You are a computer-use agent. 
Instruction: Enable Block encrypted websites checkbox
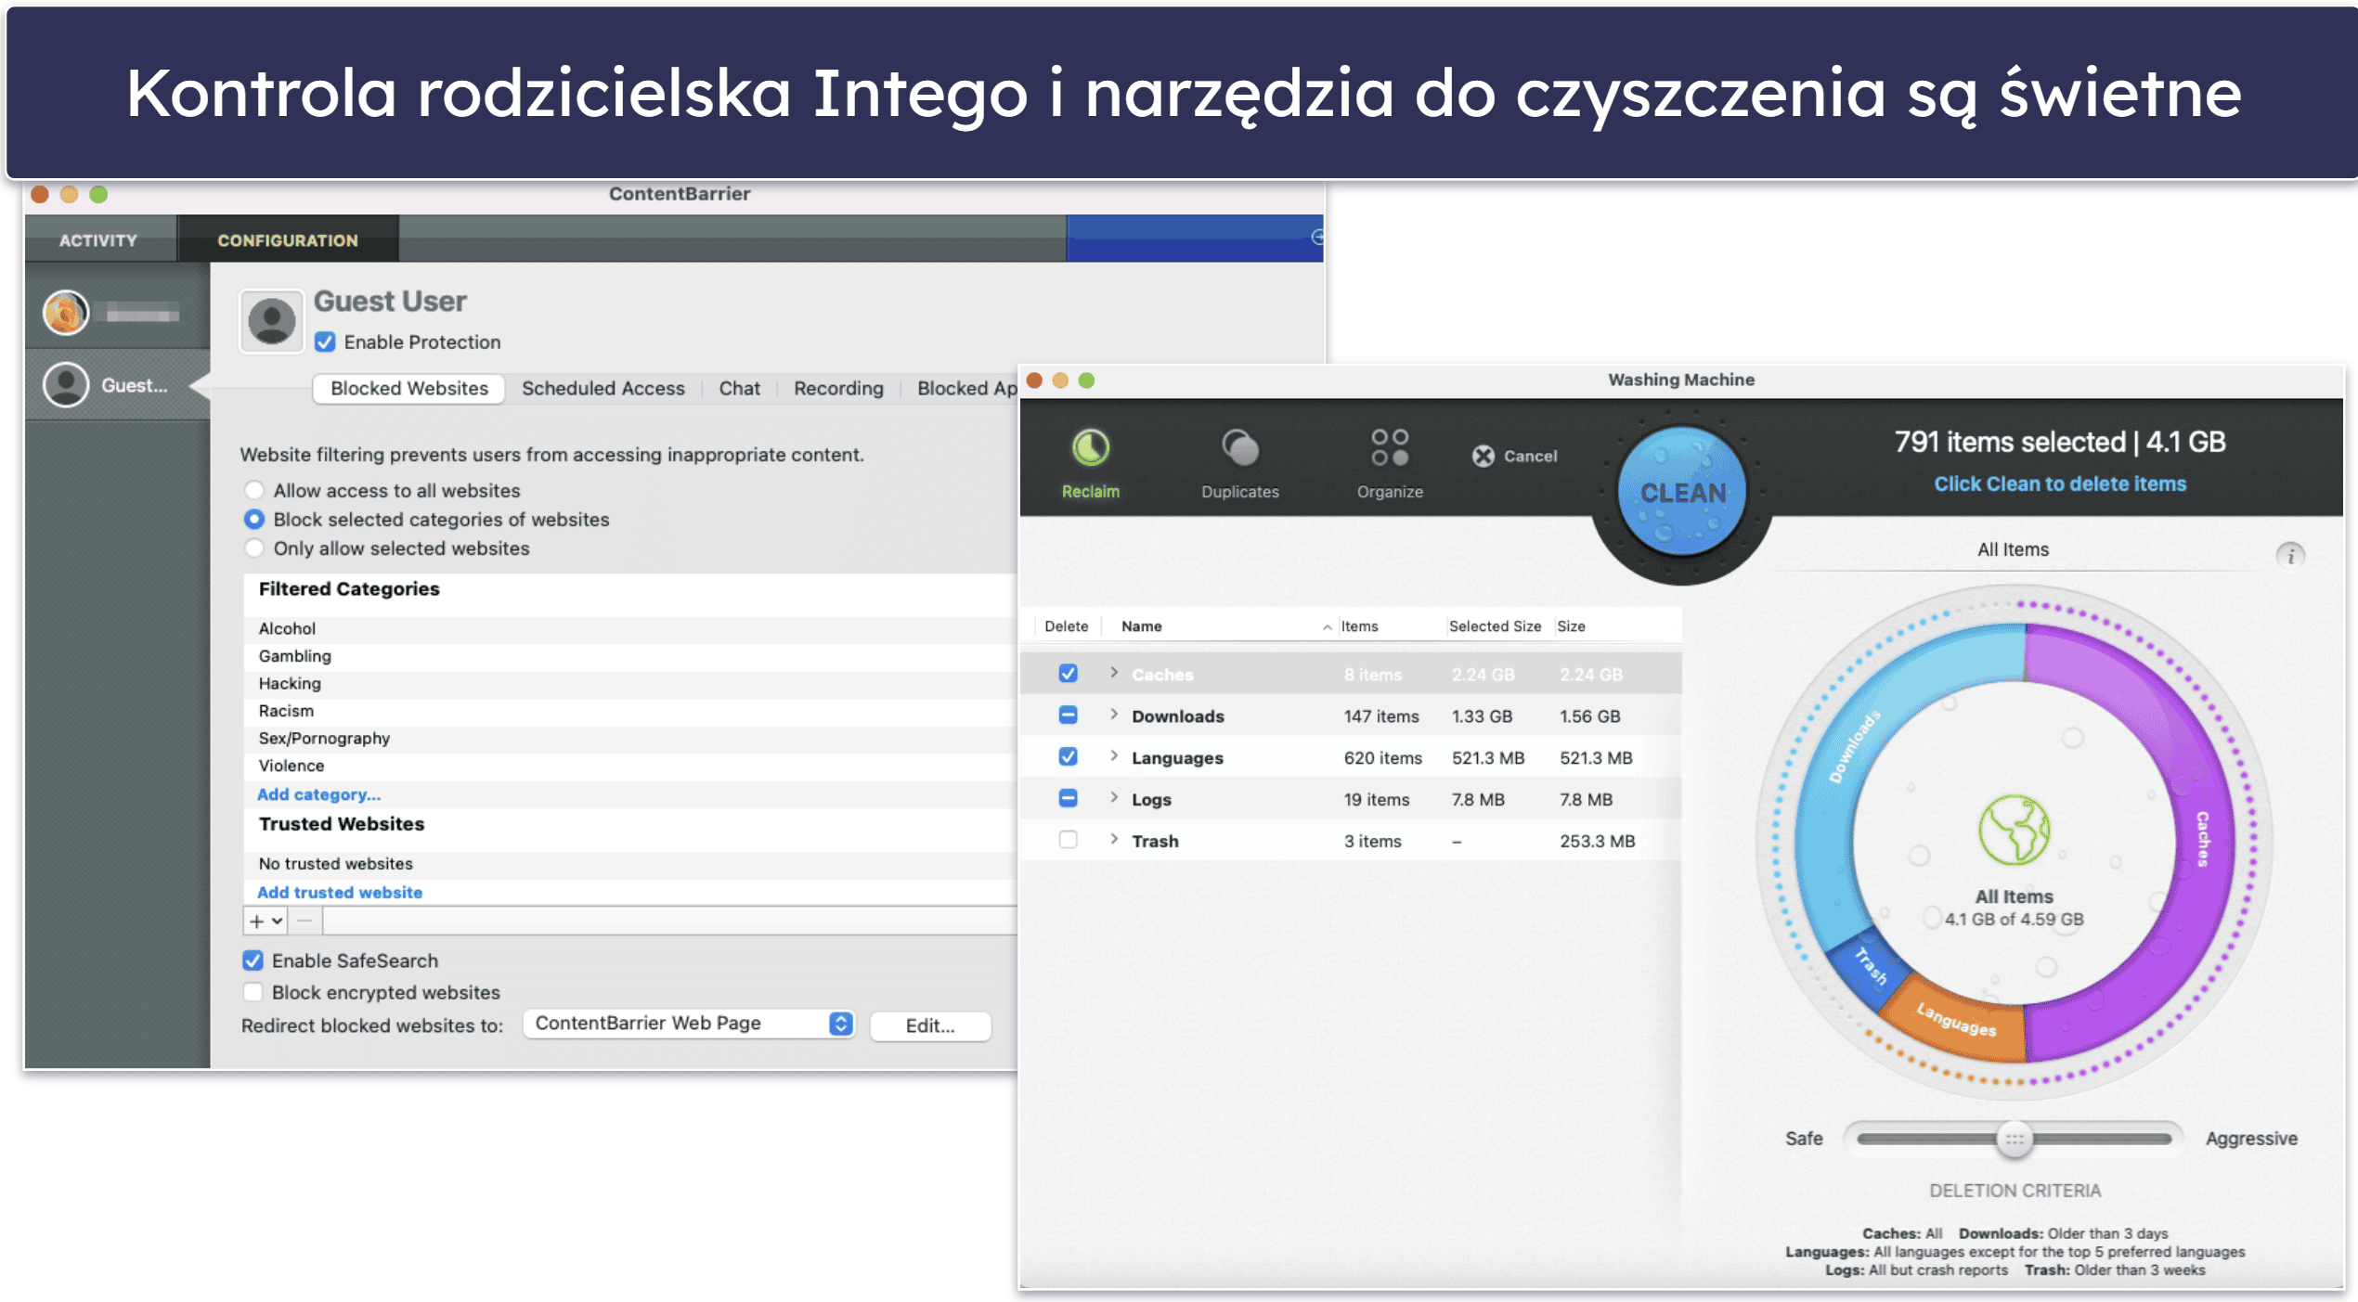pyautogui.click(x=253, y=992)
